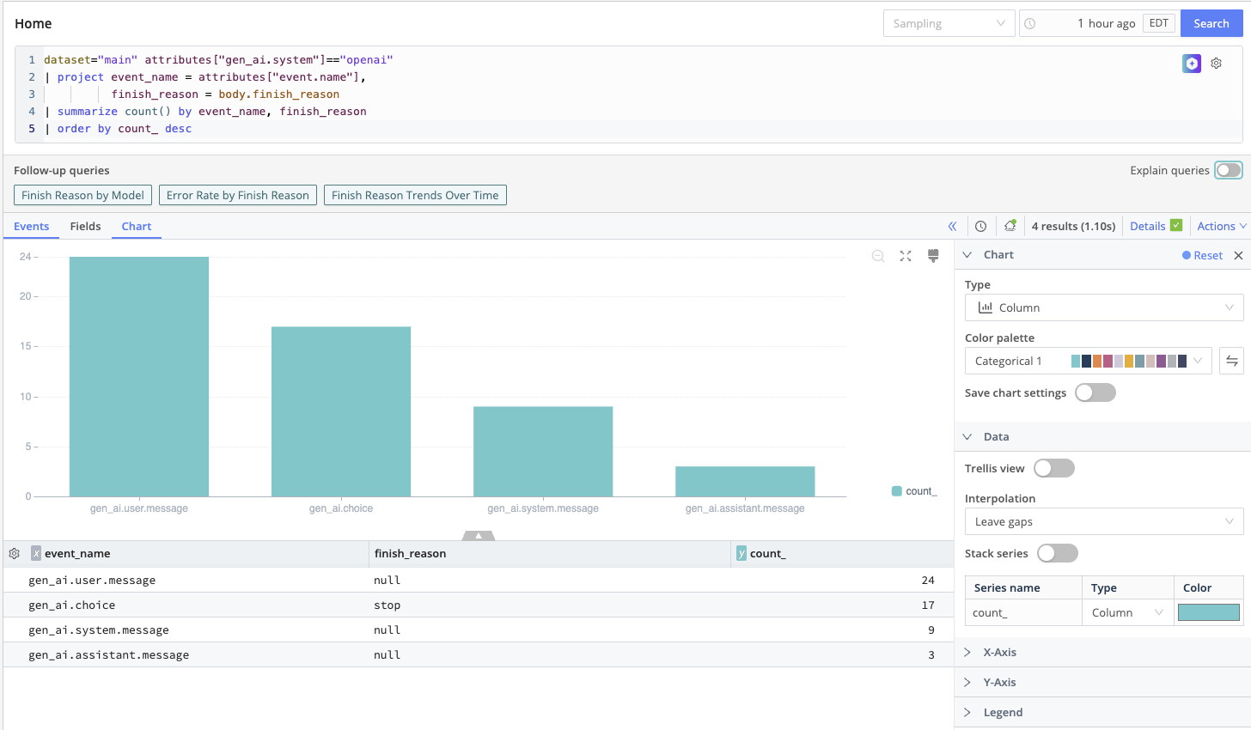
Task: Click the count_ series color swatch
Action: point(1208,612)
